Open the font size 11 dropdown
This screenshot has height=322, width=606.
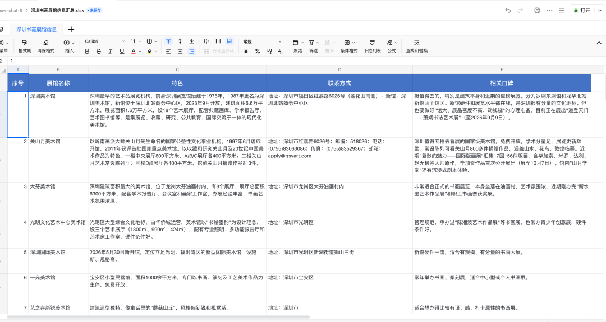point(136,41)
